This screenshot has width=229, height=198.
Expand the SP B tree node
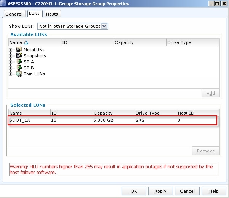(x=10, y=68)
